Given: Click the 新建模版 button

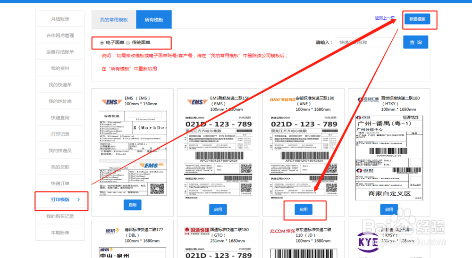Looking at the screenshot, I should pyautogui.click(x=417, y=19).
